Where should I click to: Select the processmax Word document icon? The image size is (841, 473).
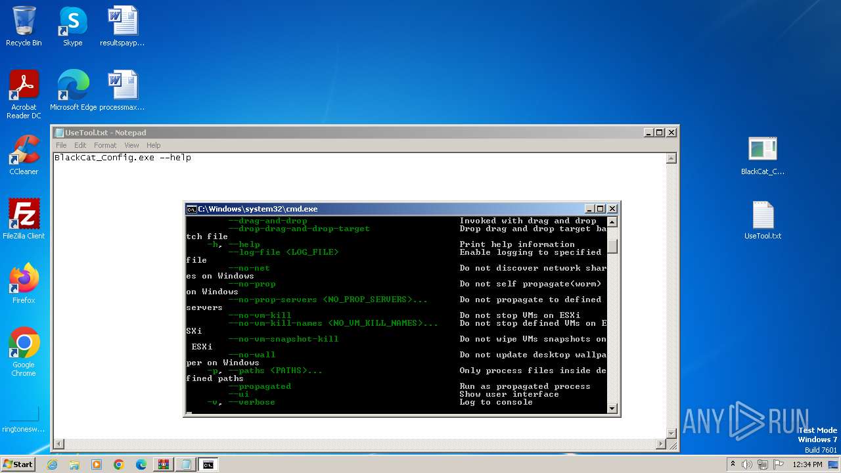point(122,91)
